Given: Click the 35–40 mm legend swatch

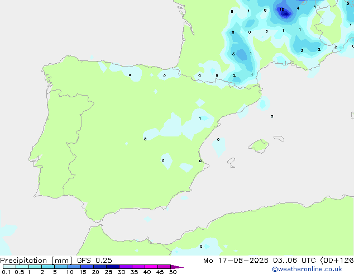Looking at the screenshot, I should [138, 267].
